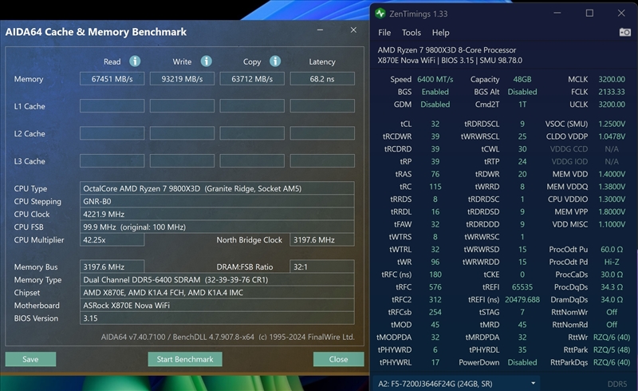Click the Memory Copy value 63712 MB/s
This screenshot has width=638, height=391.
[252, 79]
